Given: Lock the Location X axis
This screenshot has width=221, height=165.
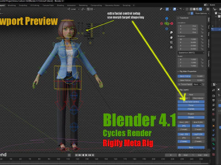Looking at the screenshot, I should [202, 26].
